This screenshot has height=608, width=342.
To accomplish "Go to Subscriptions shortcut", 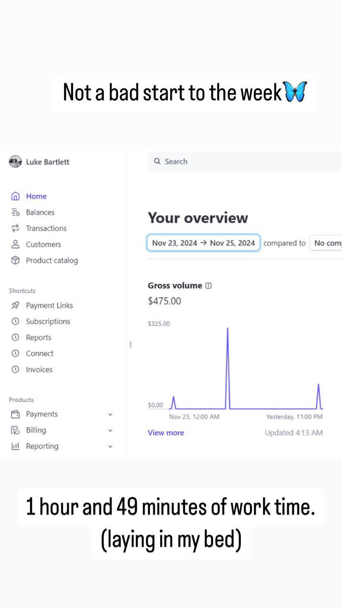I will (x=48, y=321).
